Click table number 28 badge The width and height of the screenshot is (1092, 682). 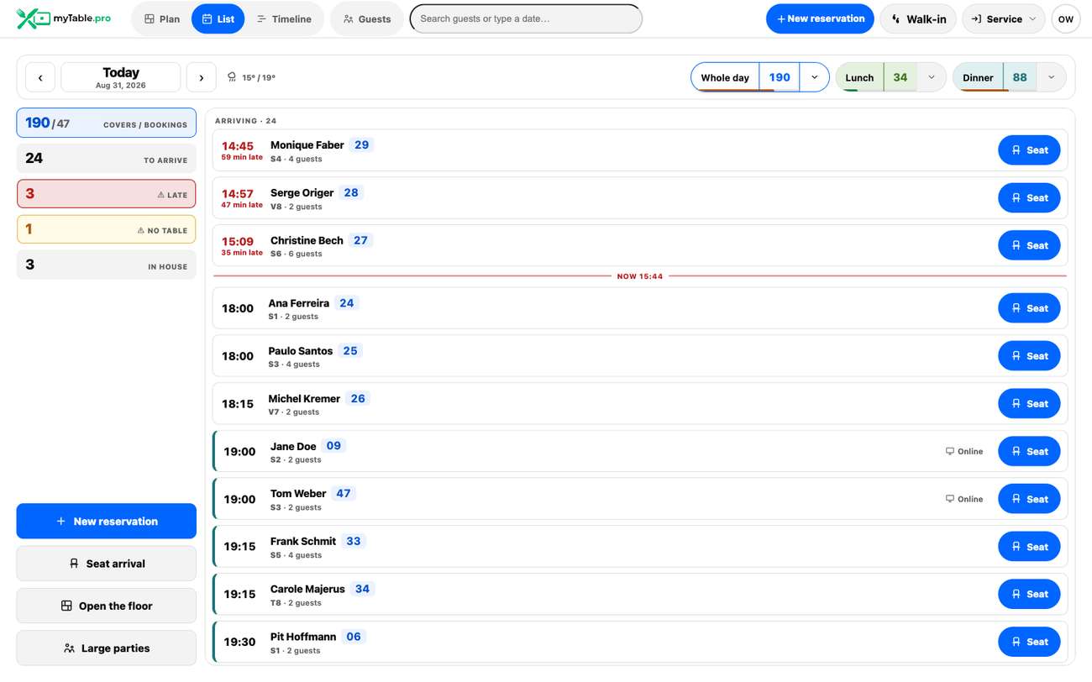351,192
